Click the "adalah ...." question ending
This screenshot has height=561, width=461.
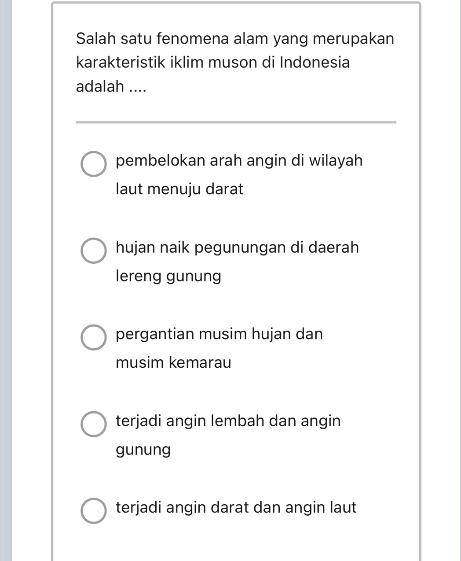pyautogui.click(x=110, y=86)
